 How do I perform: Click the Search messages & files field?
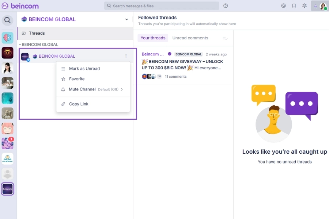pos(162,6)
